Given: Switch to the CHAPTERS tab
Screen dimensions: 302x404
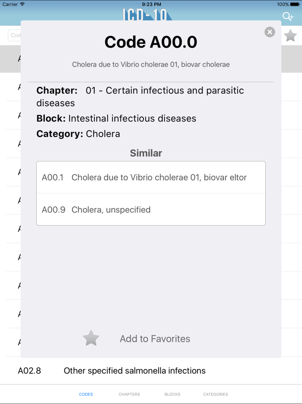Looking at the screenshot, I should 129,394.
